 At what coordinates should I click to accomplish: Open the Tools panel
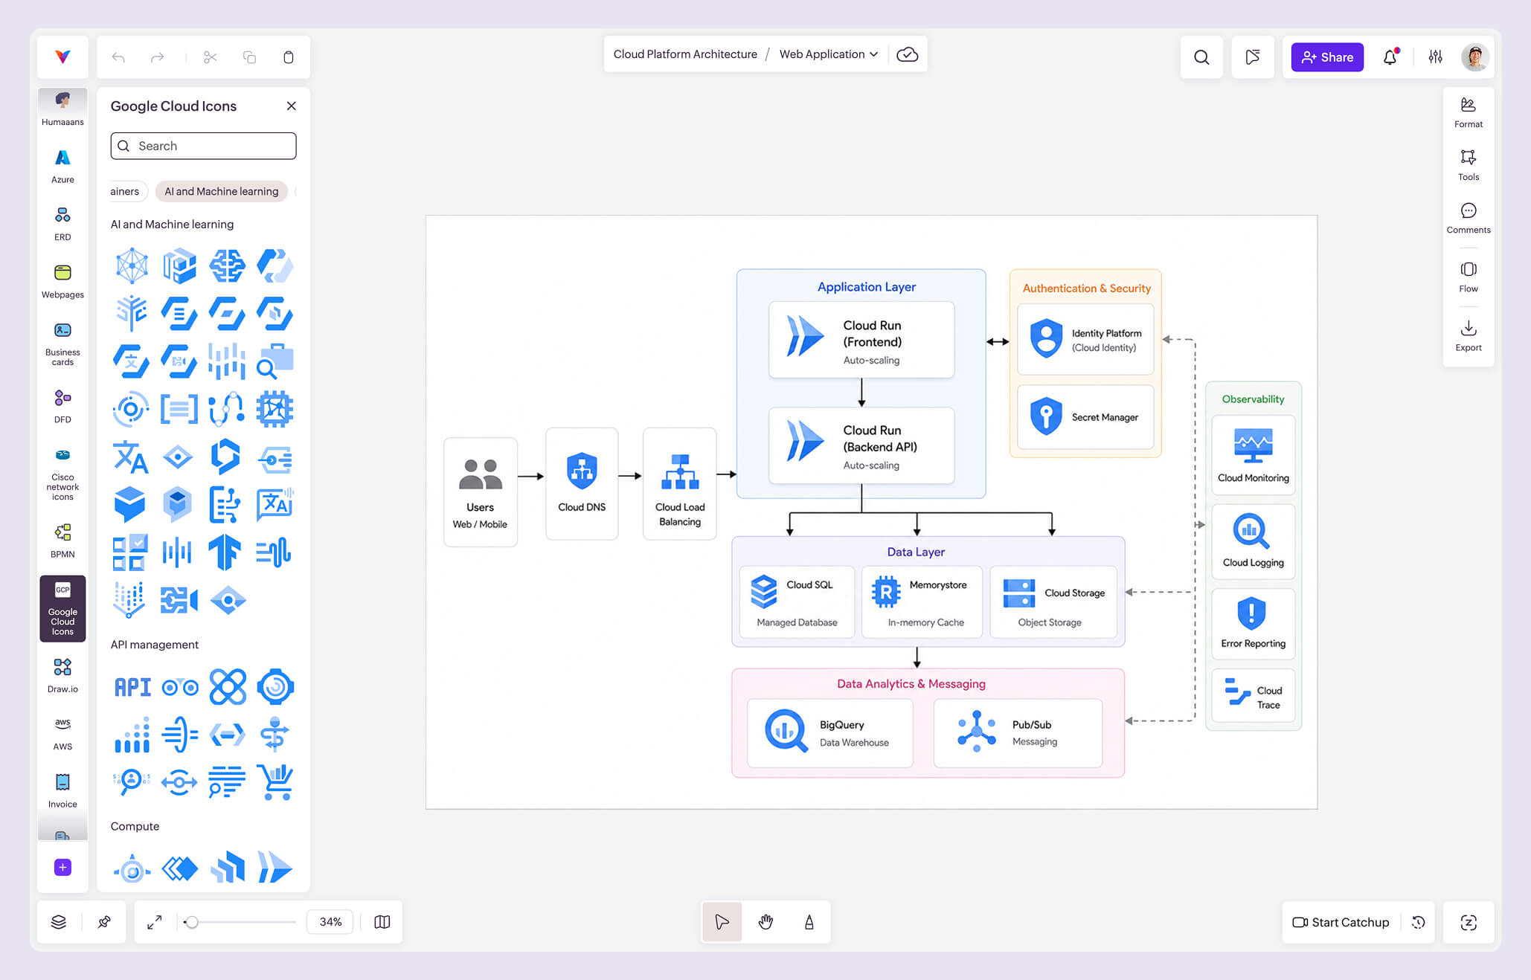click(x=1469, y=165)
